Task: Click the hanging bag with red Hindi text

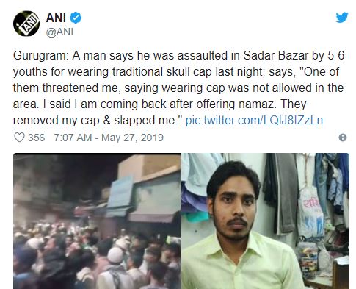Action: [x=310, y=213]
